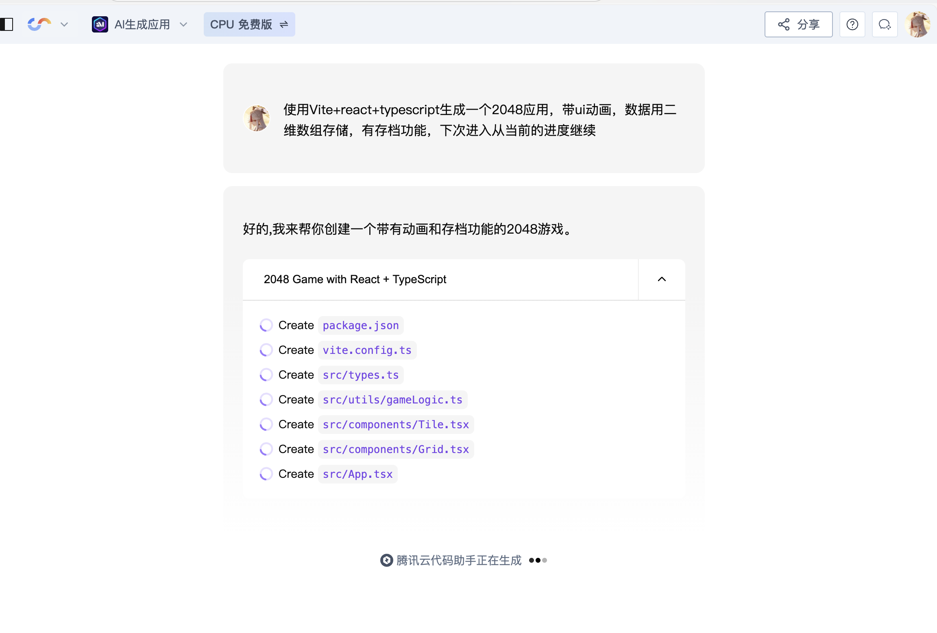Click the 腾讯云代码助手 status icon

pos(386,560)
